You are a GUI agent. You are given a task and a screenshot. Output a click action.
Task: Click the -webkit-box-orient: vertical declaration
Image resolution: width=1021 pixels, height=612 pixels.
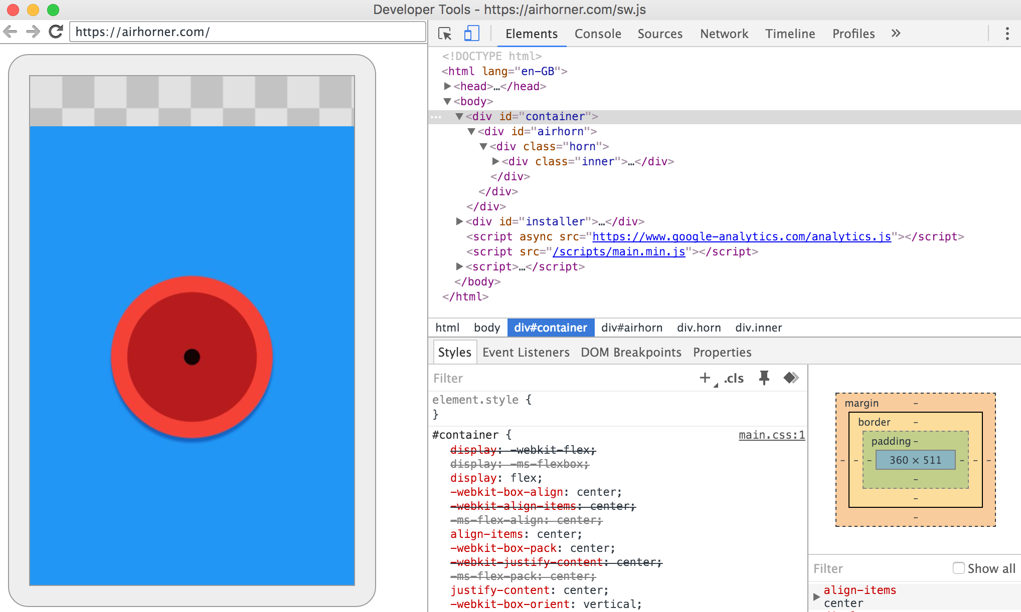coord(546,604)
